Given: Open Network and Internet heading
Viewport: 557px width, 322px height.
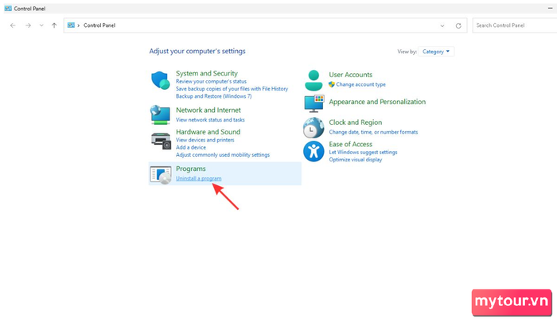Looking at the screenshot, I should 208,110.
